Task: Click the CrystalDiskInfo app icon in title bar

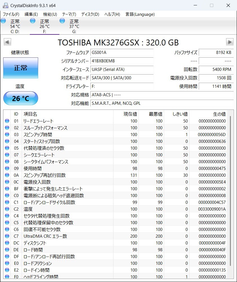Action: pyautogui.click(x=6, y=5)
